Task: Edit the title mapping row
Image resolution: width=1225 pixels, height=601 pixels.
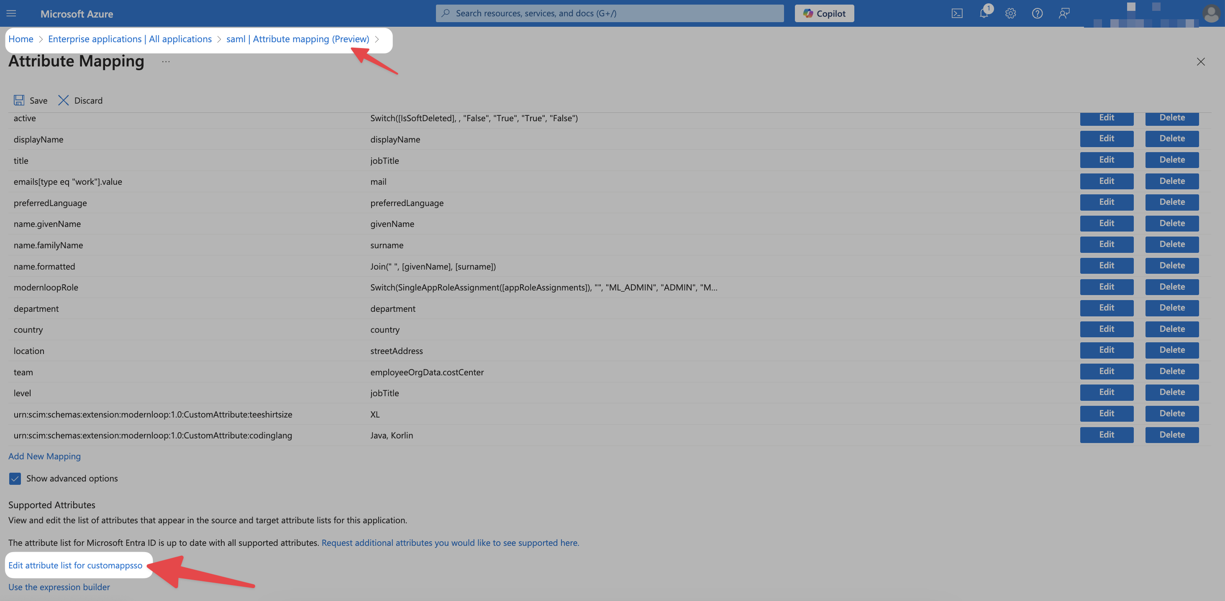Action: pyautogui.click(x=1107, y=160)
